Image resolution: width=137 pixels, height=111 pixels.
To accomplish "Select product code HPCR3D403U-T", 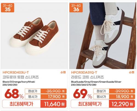I will point(16,72).
